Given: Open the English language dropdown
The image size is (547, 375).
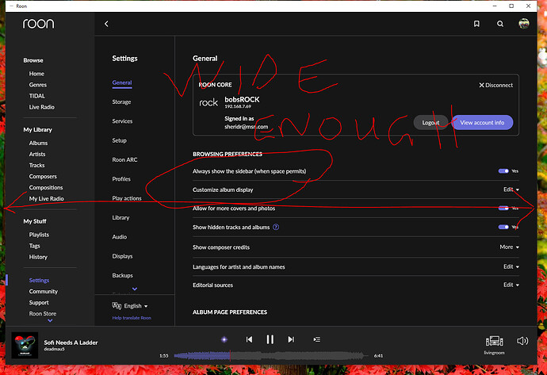Looking at the screenshot, I should tap(131, 305).
